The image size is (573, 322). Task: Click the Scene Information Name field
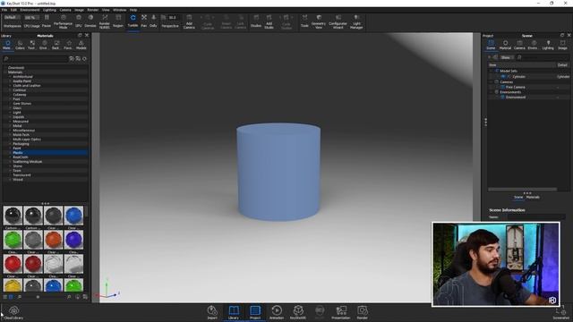(x=536, y=216)
